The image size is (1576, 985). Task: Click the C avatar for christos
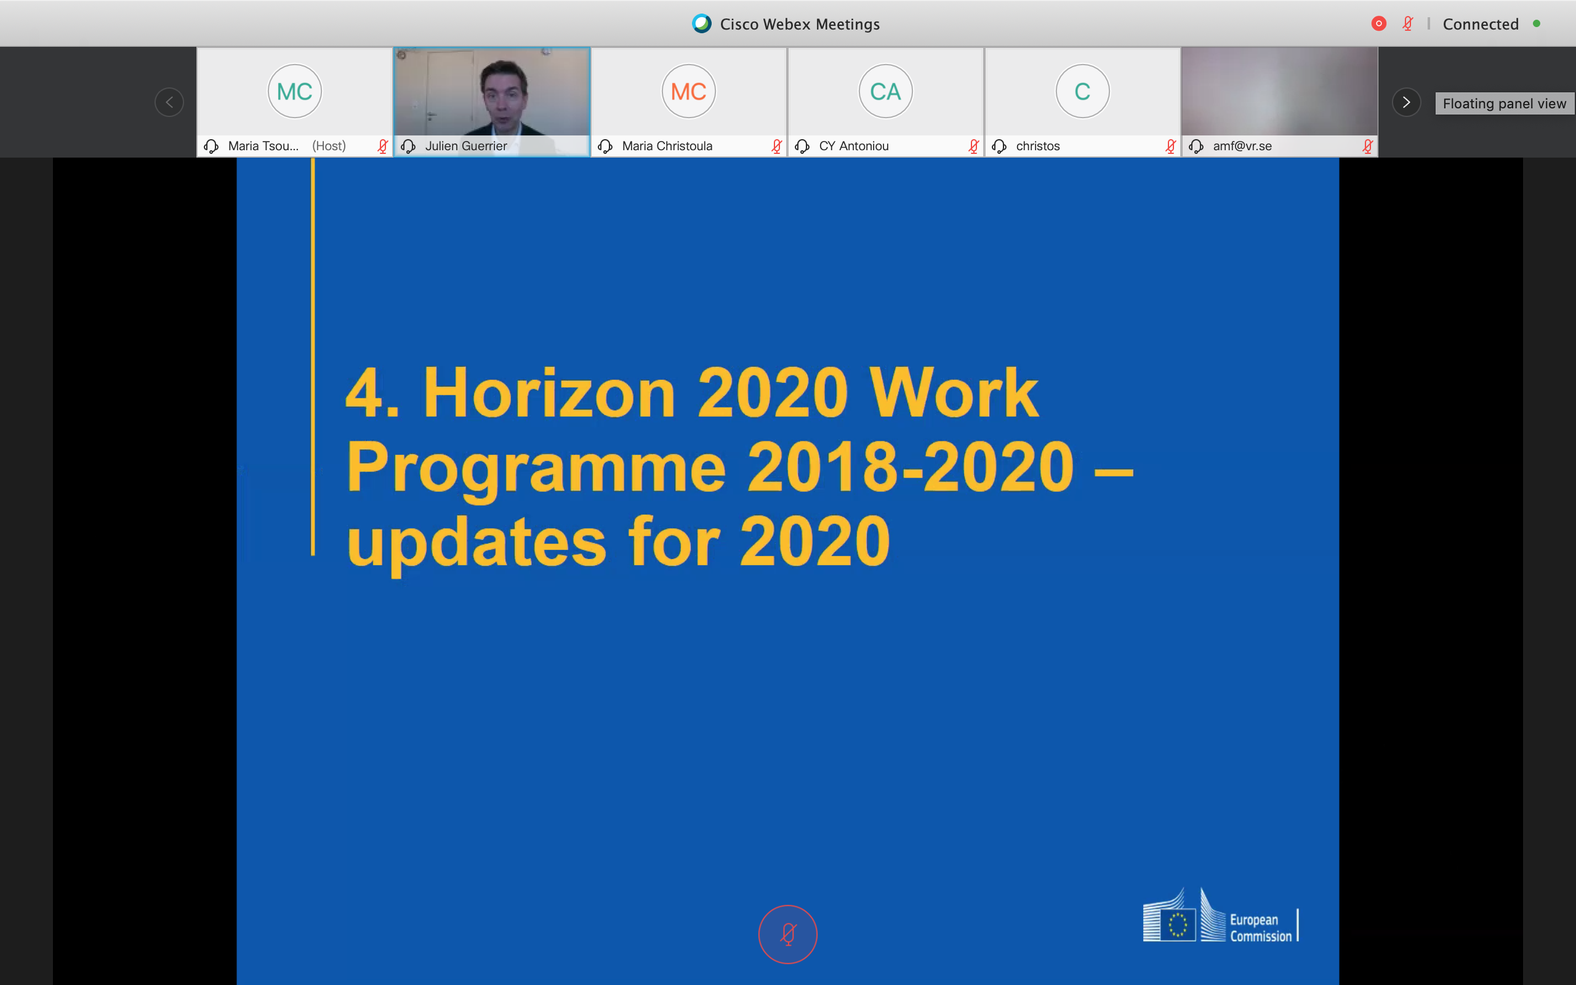[1082, 91]
